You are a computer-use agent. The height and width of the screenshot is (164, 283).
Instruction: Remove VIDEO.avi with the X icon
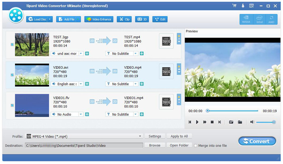coord(179,66)
